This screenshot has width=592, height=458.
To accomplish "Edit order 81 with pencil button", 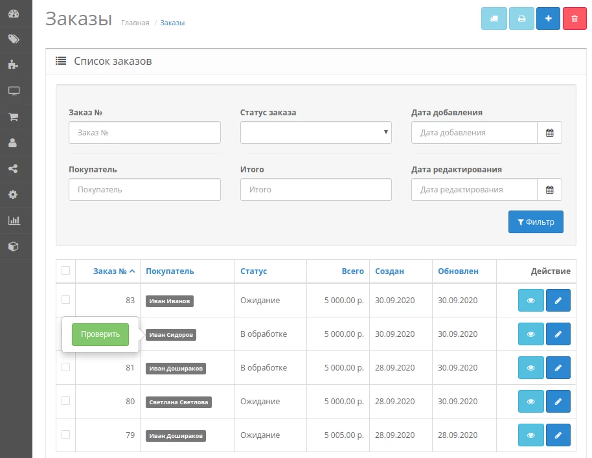I will 558,368.
